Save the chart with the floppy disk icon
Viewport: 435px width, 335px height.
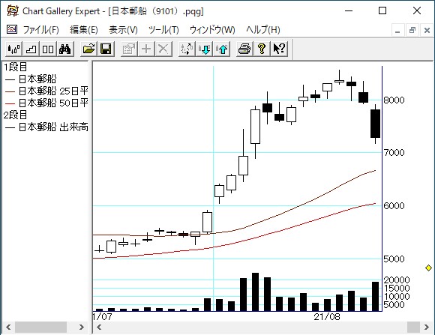coord(106,49)
